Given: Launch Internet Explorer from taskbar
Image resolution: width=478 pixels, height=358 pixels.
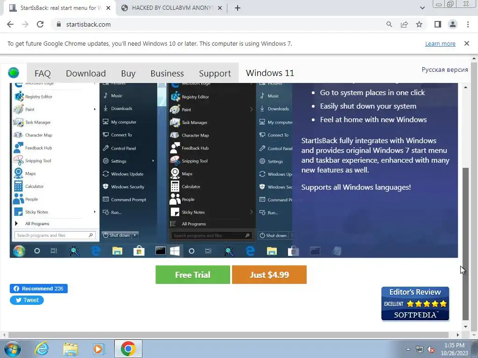Looking at the screenshot, I should coord(42,349).
